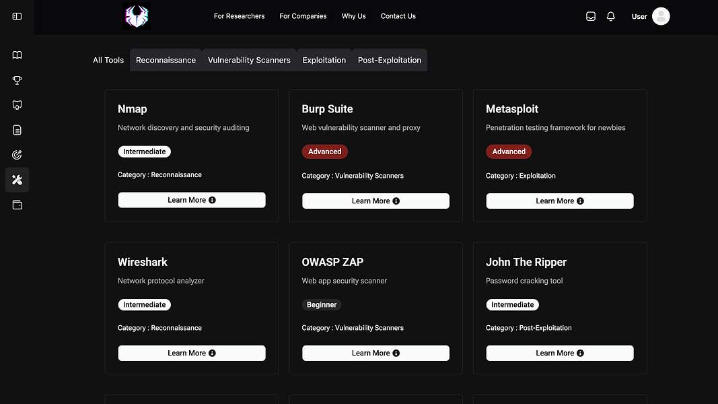
Task: Click 'Web vulnerability scanner and proxy' text
Action: [x=361, y=128]
